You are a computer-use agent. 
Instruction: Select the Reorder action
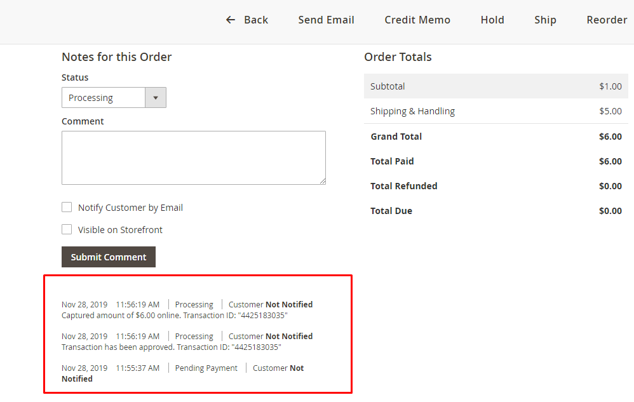[x=607, y=20]
